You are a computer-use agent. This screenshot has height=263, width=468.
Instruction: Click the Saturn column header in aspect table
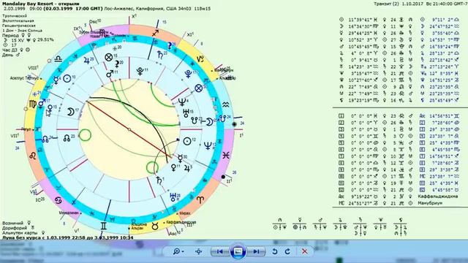[361, 220]
